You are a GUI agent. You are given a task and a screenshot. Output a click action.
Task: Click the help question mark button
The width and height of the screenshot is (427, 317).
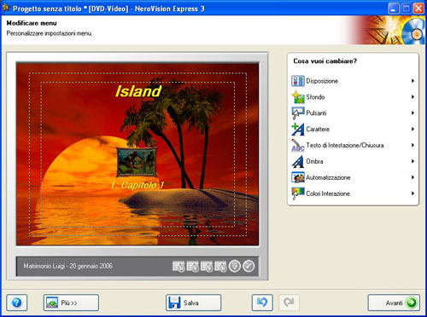tap(17, 303)
